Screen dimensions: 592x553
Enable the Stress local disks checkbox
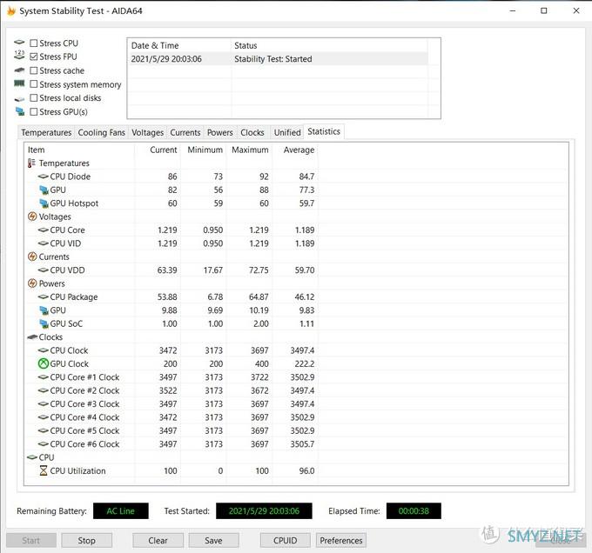[x=34, y=98]
